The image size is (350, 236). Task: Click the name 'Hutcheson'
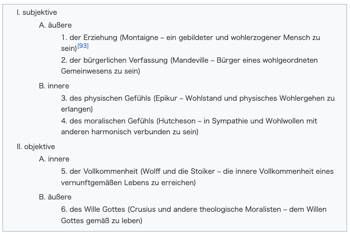point(177,121)
